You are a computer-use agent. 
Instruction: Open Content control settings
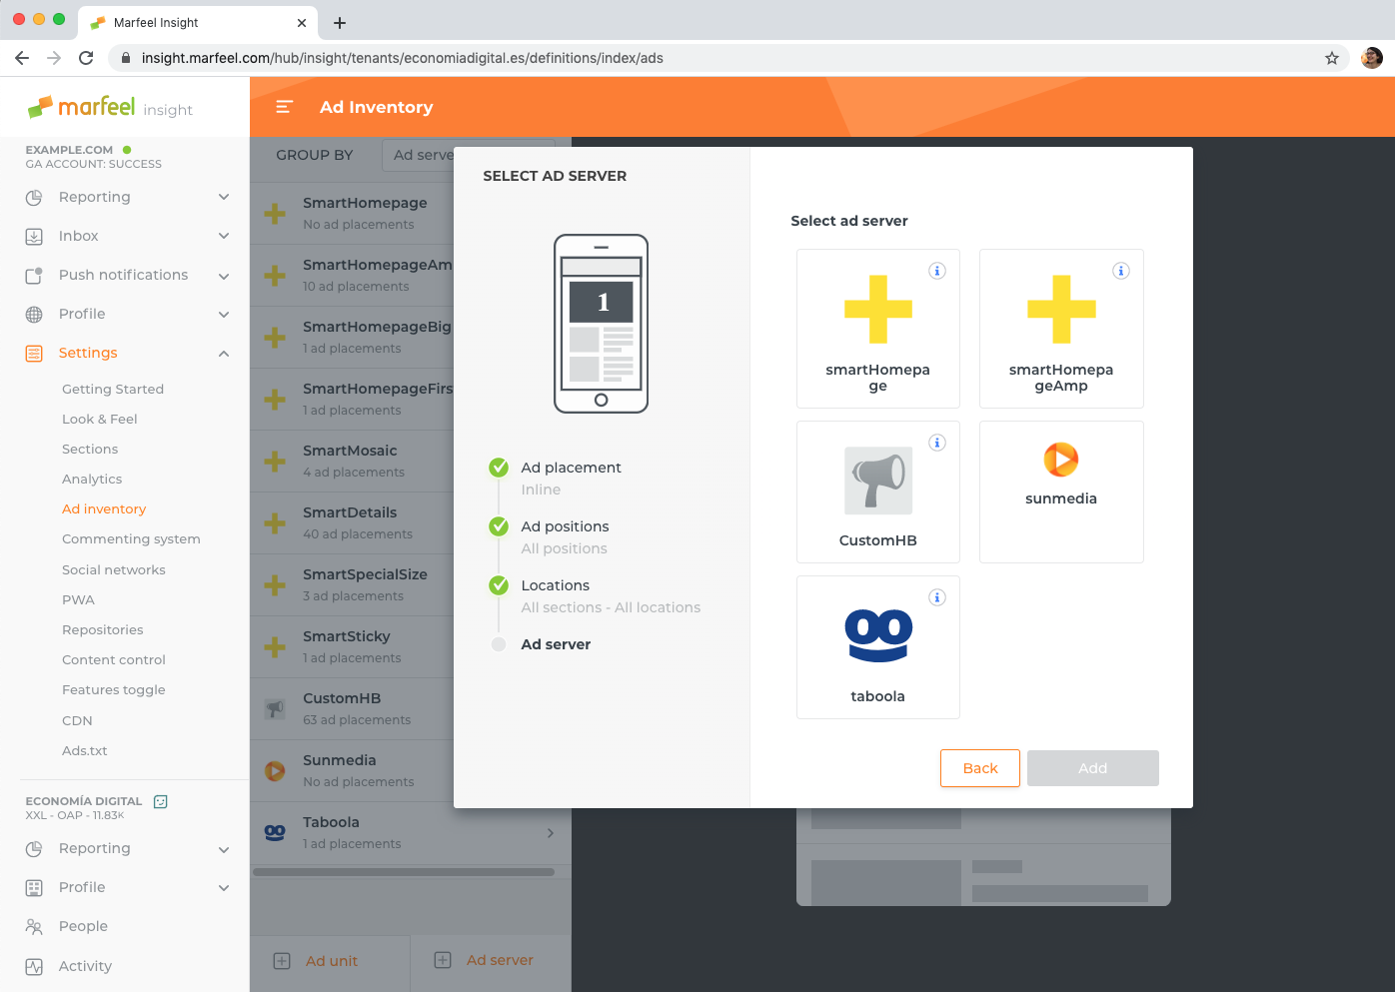pyautogui.click(x=114, y=660)
